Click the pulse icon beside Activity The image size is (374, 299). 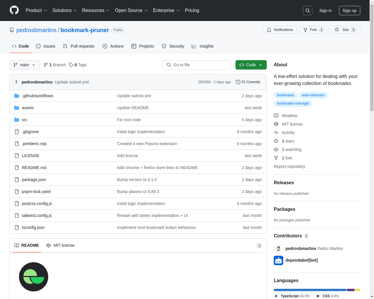276,133
